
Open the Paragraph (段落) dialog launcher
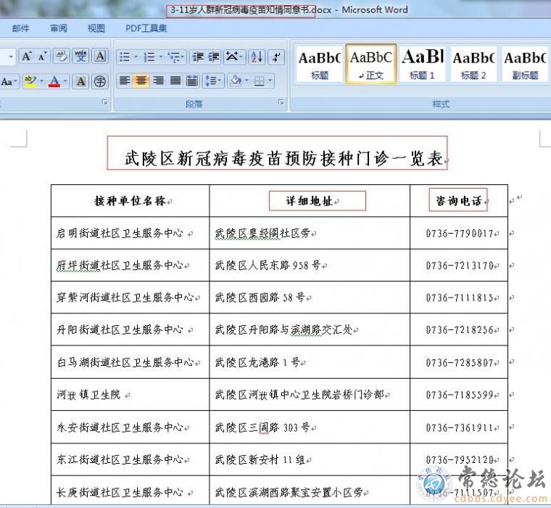click(281, 102)
